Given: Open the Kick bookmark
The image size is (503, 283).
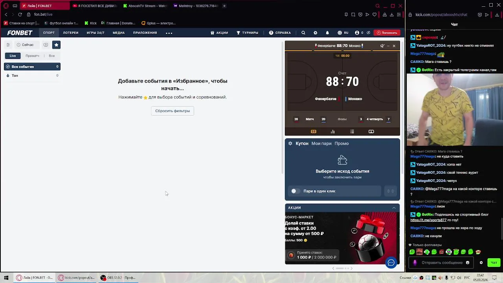Looking at the screenshot, I should coord(91,23).
